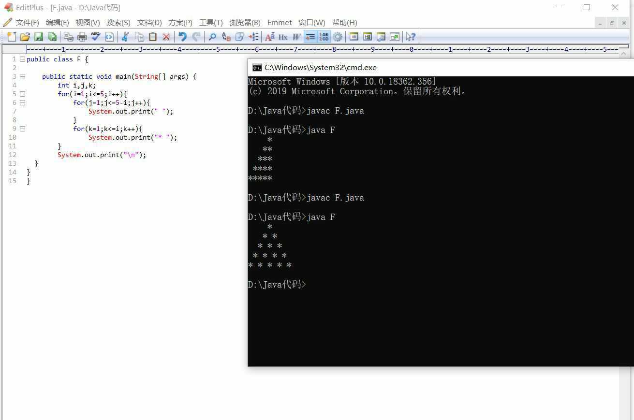Run the spell check ABC icon
634x420 pixels.
click(96, 37)
